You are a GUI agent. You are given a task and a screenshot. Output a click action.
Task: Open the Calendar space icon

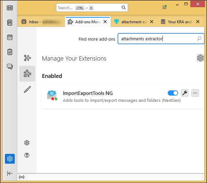coord(10,37)
